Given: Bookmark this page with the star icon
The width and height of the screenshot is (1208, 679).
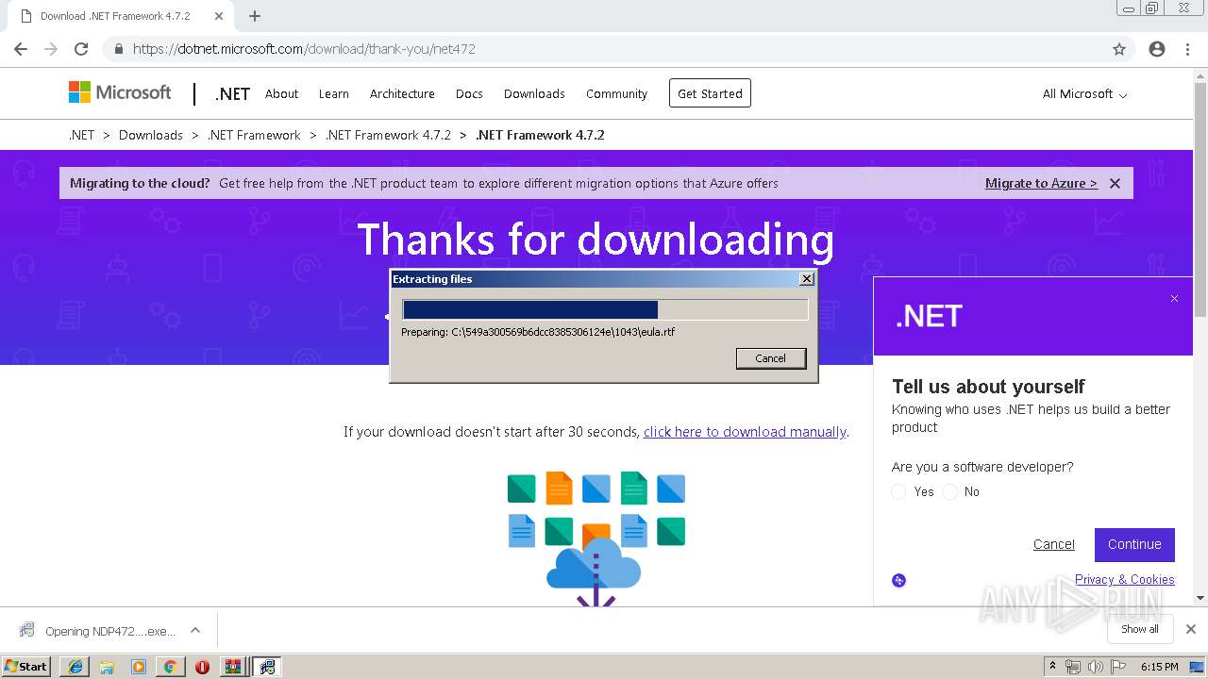Looking at the screenshot, I should point(1119,49).
